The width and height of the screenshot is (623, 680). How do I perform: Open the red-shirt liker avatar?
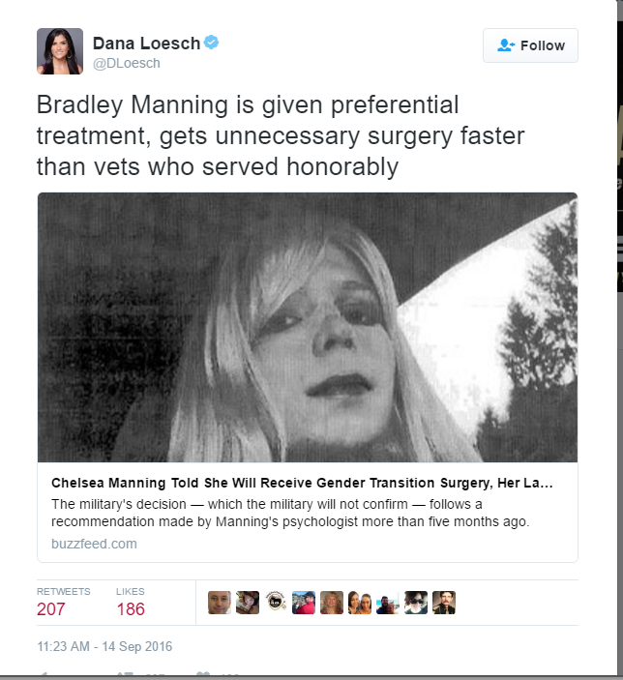[x=304, y=603]
